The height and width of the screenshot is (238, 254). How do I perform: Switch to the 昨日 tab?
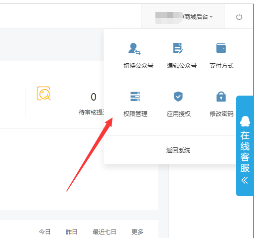click(x=71, y=232)
